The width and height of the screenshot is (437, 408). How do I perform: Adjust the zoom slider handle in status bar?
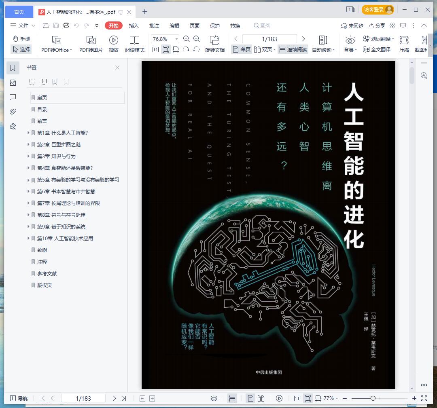coord(373,398)
